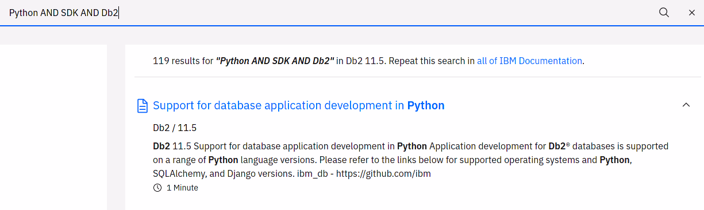Clear the search with the X icon
704x210 pixels.
tap(692, 13)
